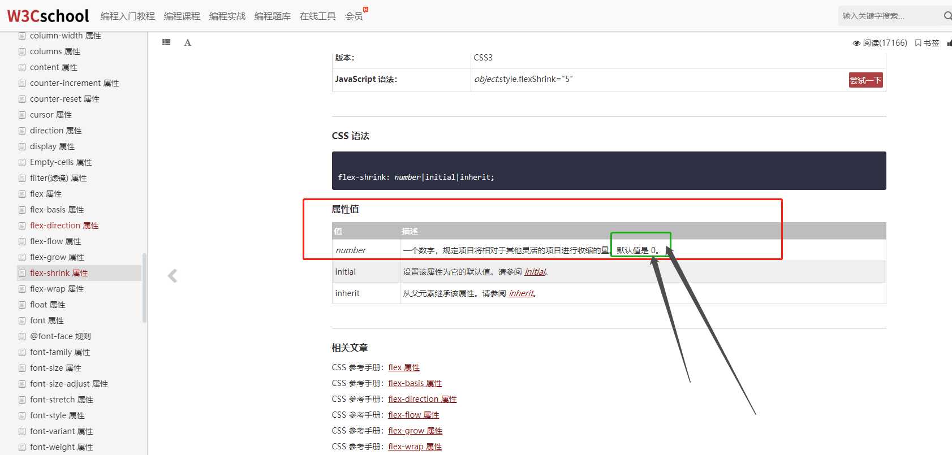Select font-variant 属性 in sidebar
The width and height of the screenshot is (952, 455).
pyautogui.click(x=62, y=431)
